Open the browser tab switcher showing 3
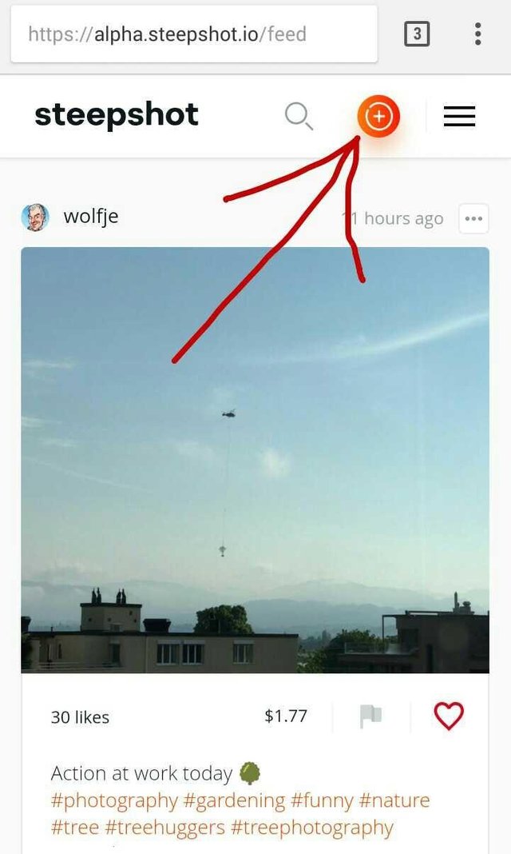This screenshot has width=511, height=854. point(417,34)
